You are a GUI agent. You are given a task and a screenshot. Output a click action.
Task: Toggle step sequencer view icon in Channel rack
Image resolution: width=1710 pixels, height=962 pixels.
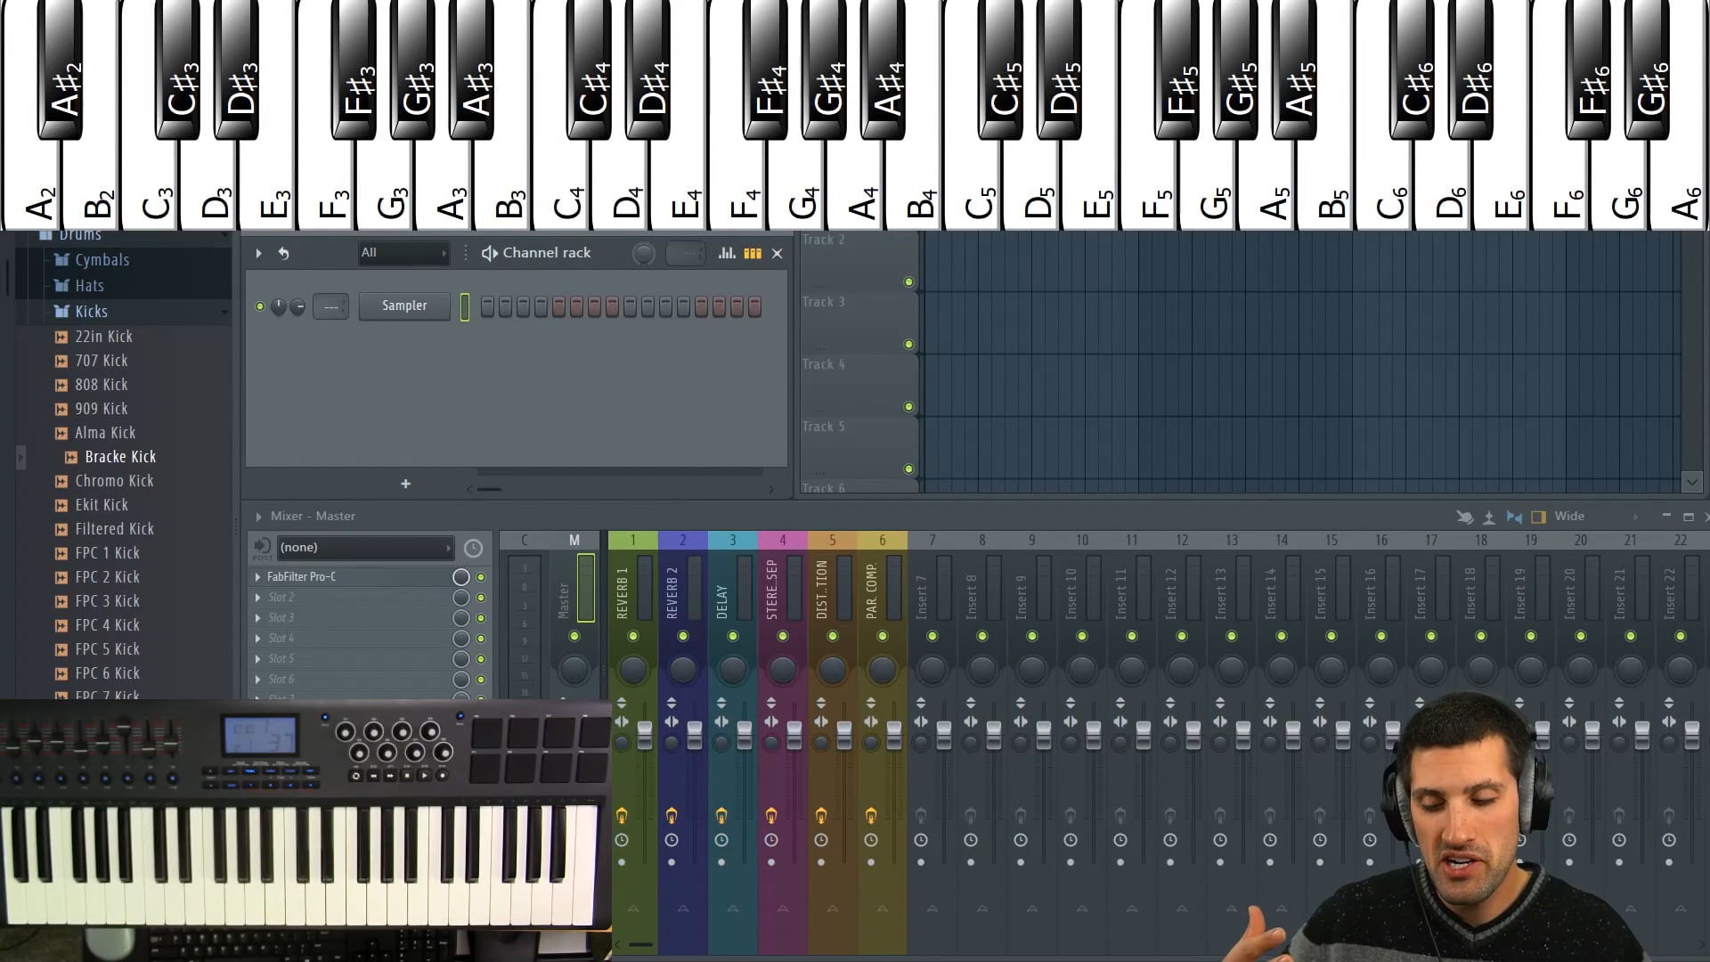point(753,253)
